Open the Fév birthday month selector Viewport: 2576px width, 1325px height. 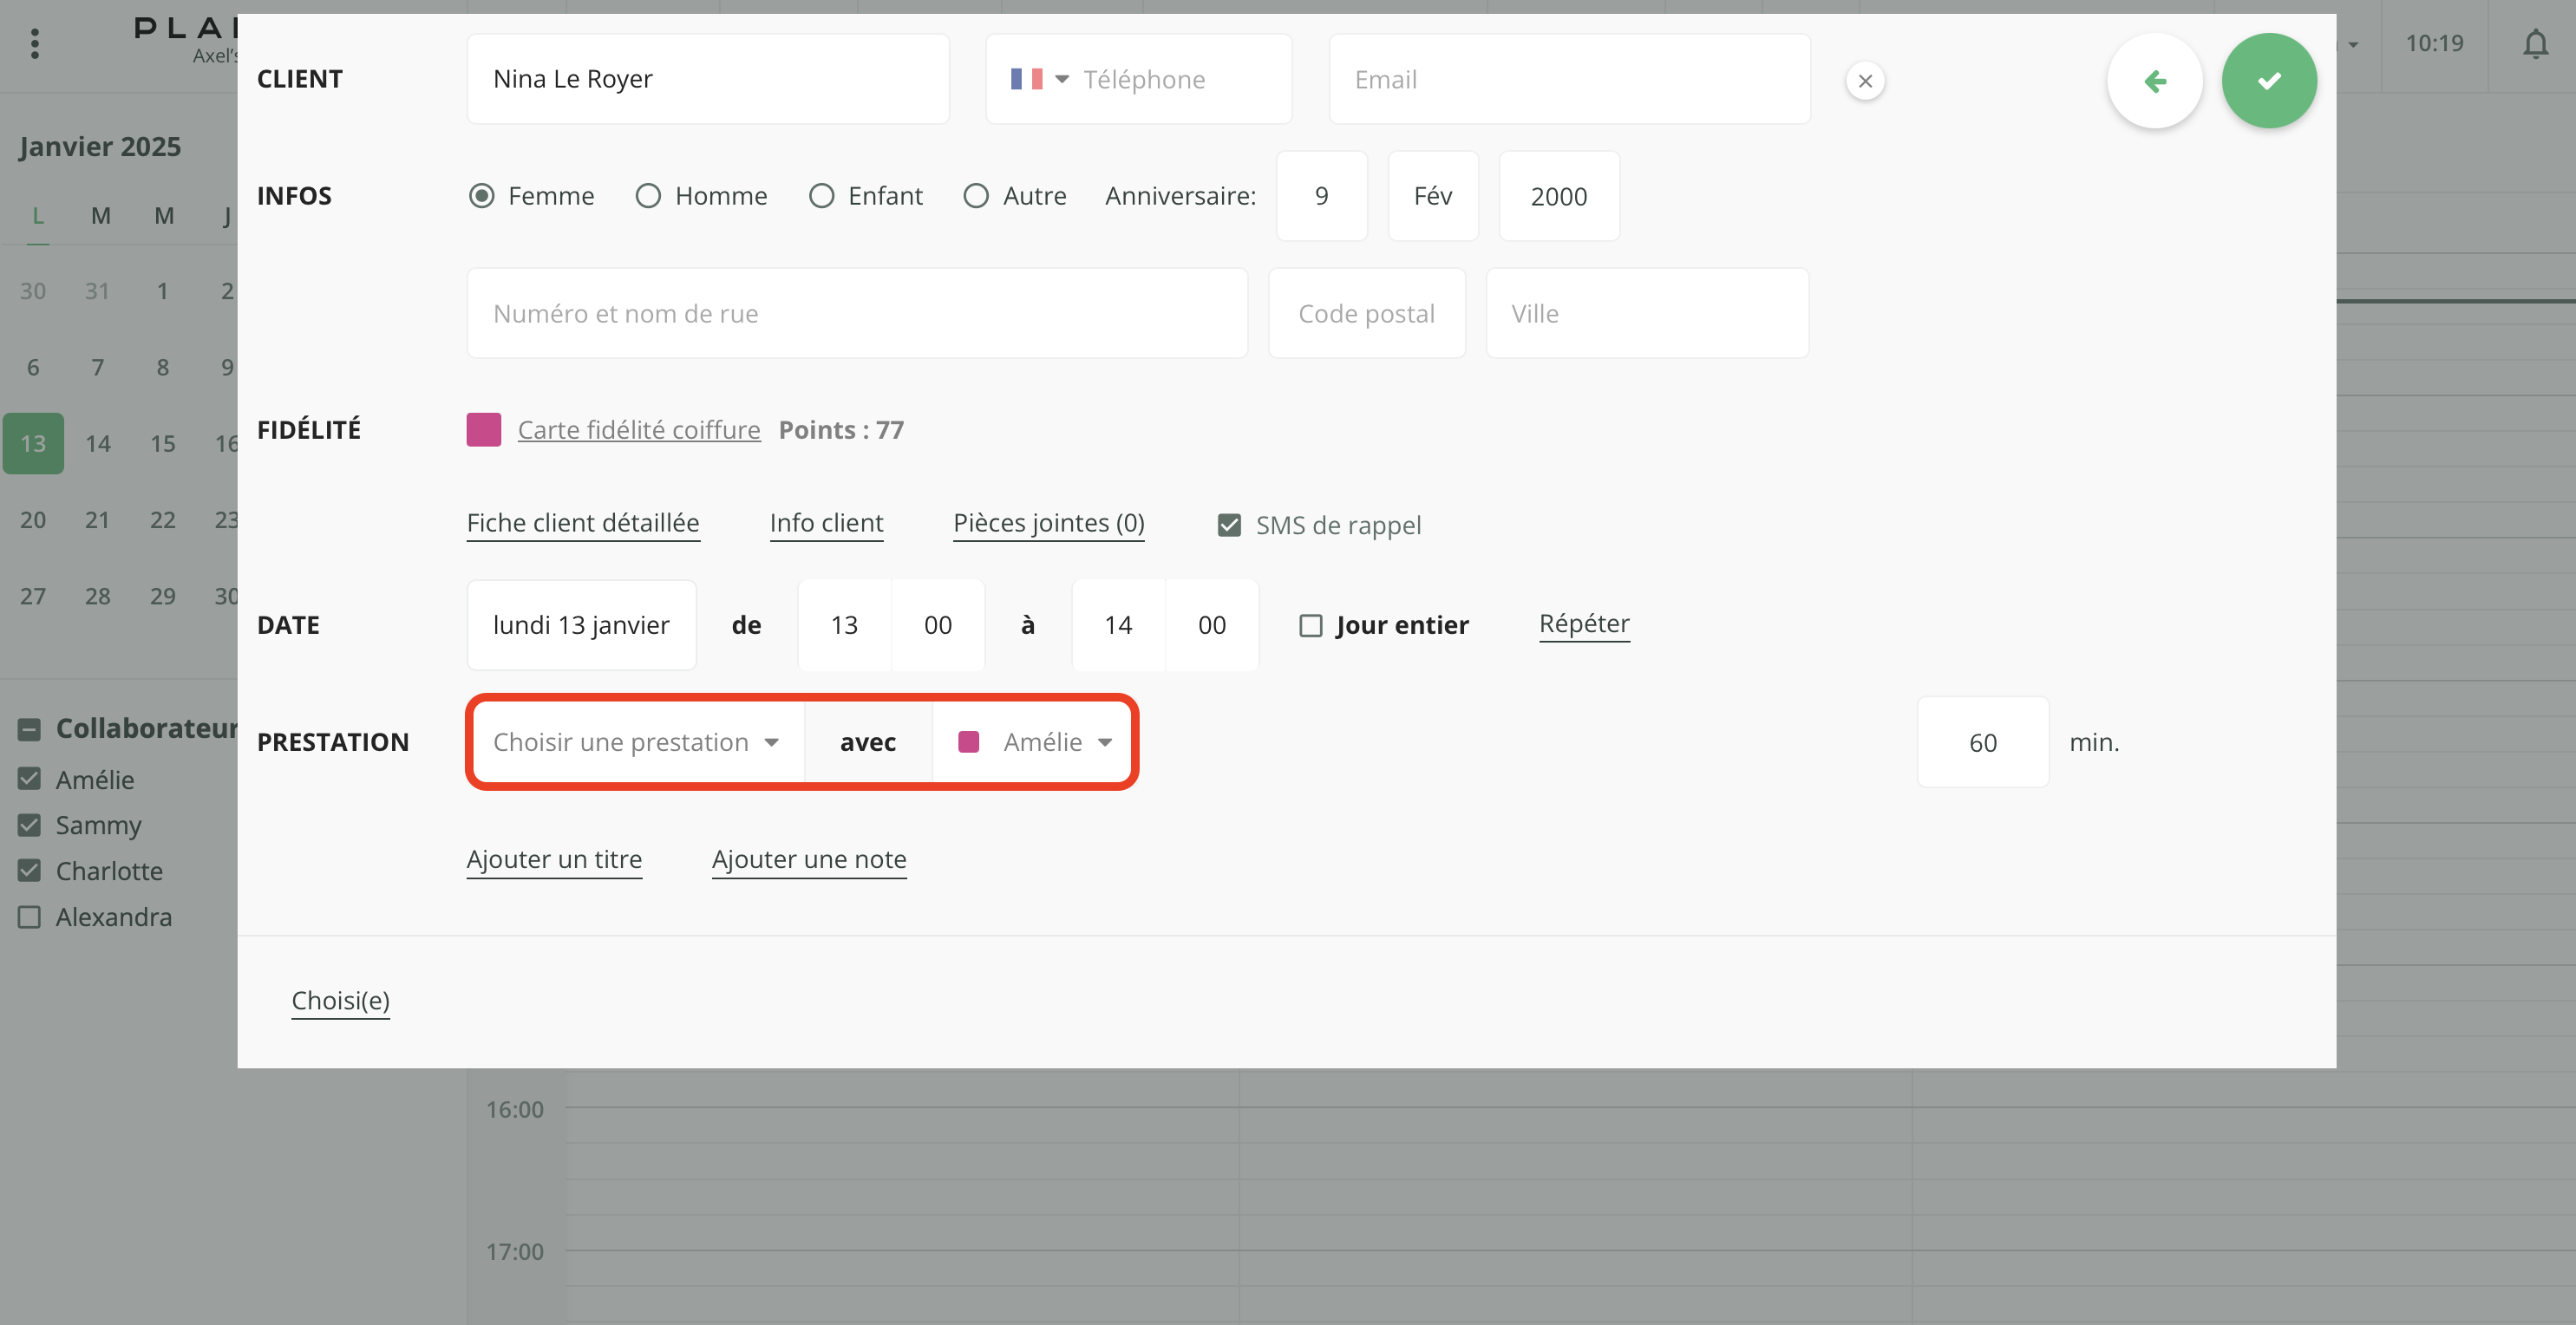(x=1432, y=196)
